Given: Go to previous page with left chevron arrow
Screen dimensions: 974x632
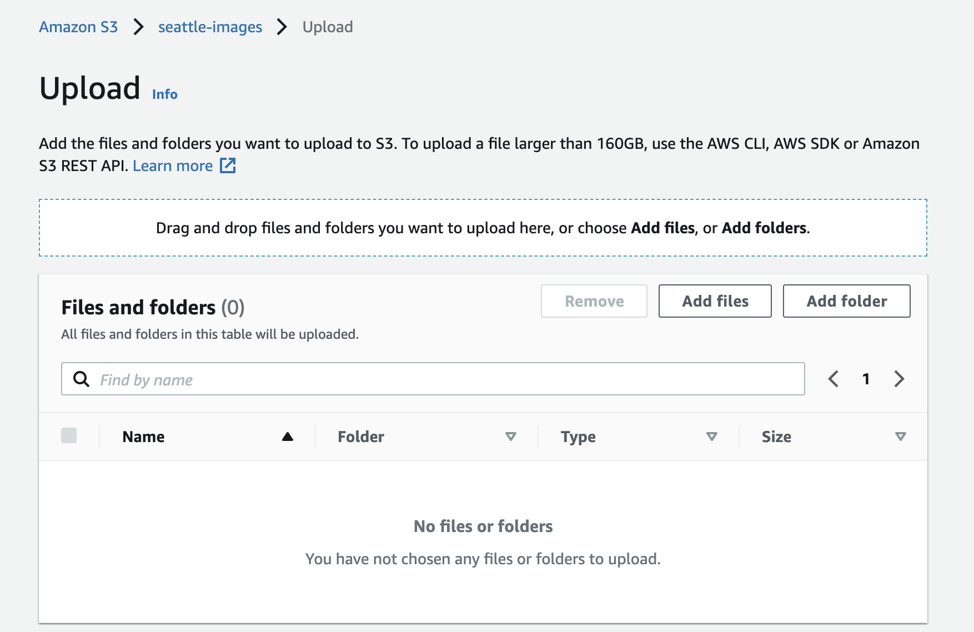Looking at the screenshot, I should coord(833,379).
